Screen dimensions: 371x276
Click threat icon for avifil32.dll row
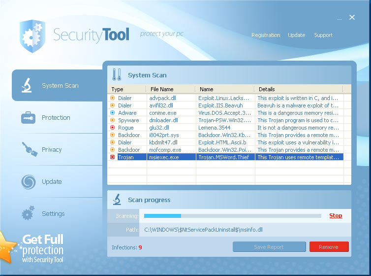(x=113, y=105)
